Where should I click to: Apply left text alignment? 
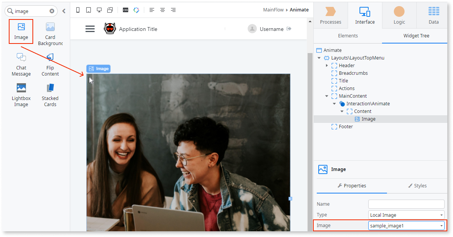tap(152, 10)
